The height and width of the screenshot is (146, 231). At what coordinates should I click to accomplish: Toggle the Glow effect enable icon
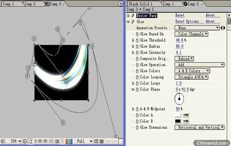pos(133,22)
